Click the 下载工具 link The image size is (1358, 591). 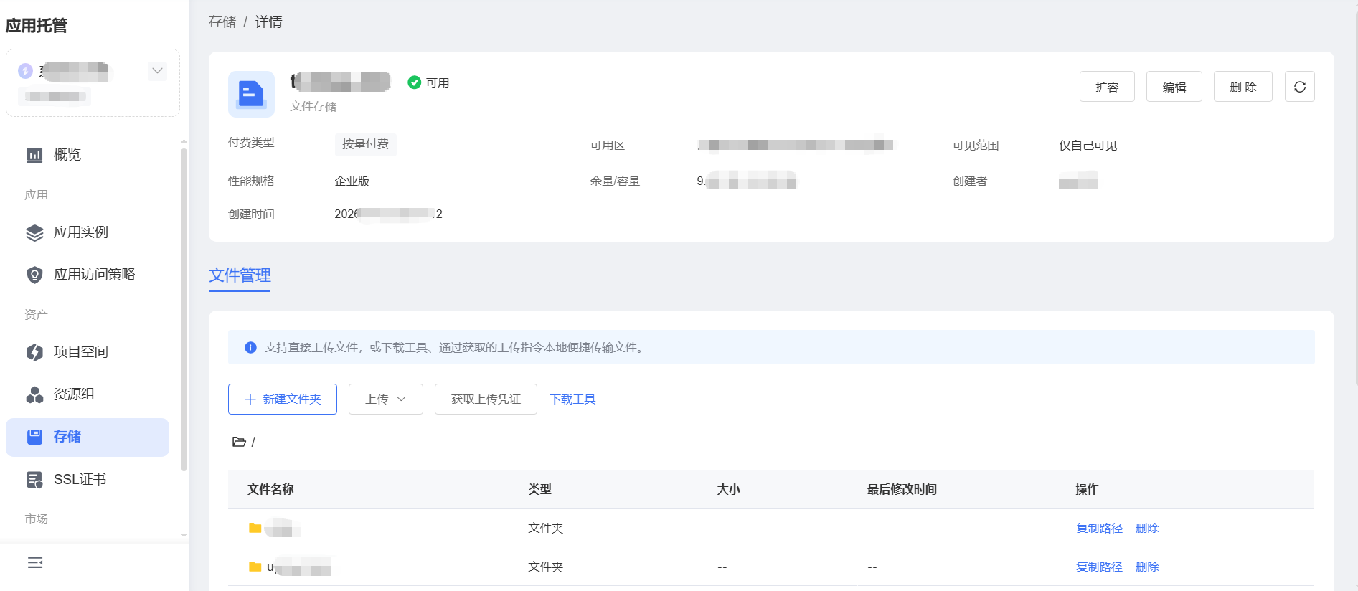(x=572, y=399)
